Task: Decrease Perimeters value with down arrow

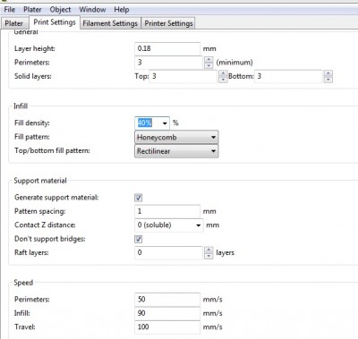Action: (209, 65)
